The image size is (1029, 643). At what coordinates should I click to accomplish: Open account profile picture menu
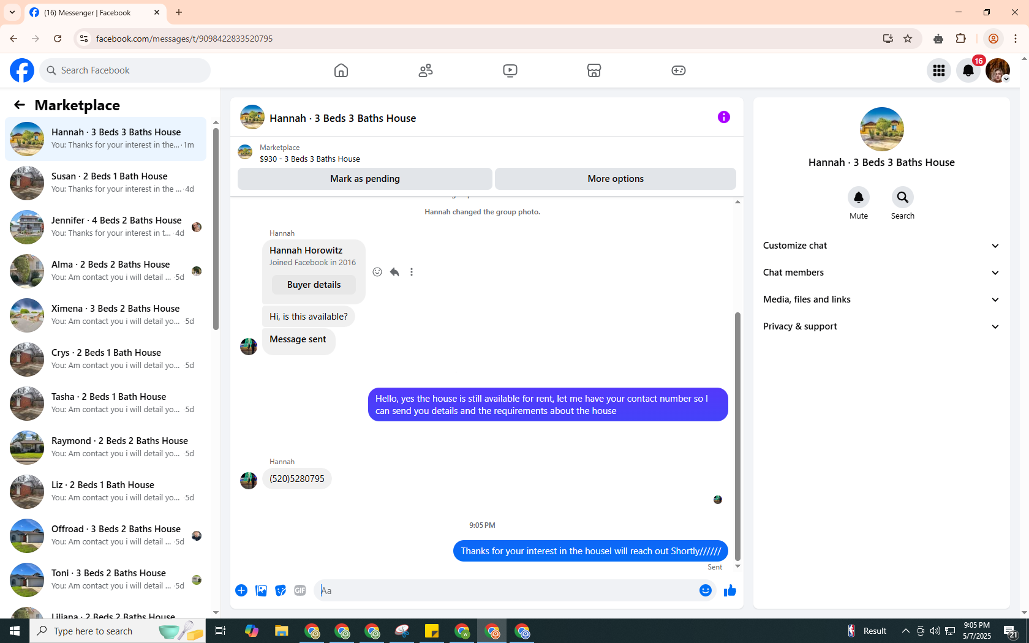tap(998, 70)
